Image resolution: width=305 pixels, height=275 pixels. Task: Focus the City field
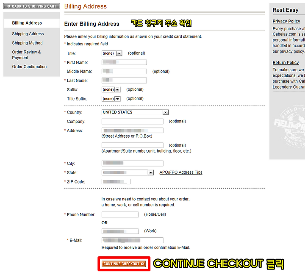tap(133, 163)
